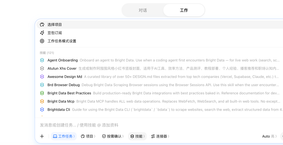The image size is (283, 145).
Task: Open the 工作任务 mode dropdown
Action: [64, 136]
